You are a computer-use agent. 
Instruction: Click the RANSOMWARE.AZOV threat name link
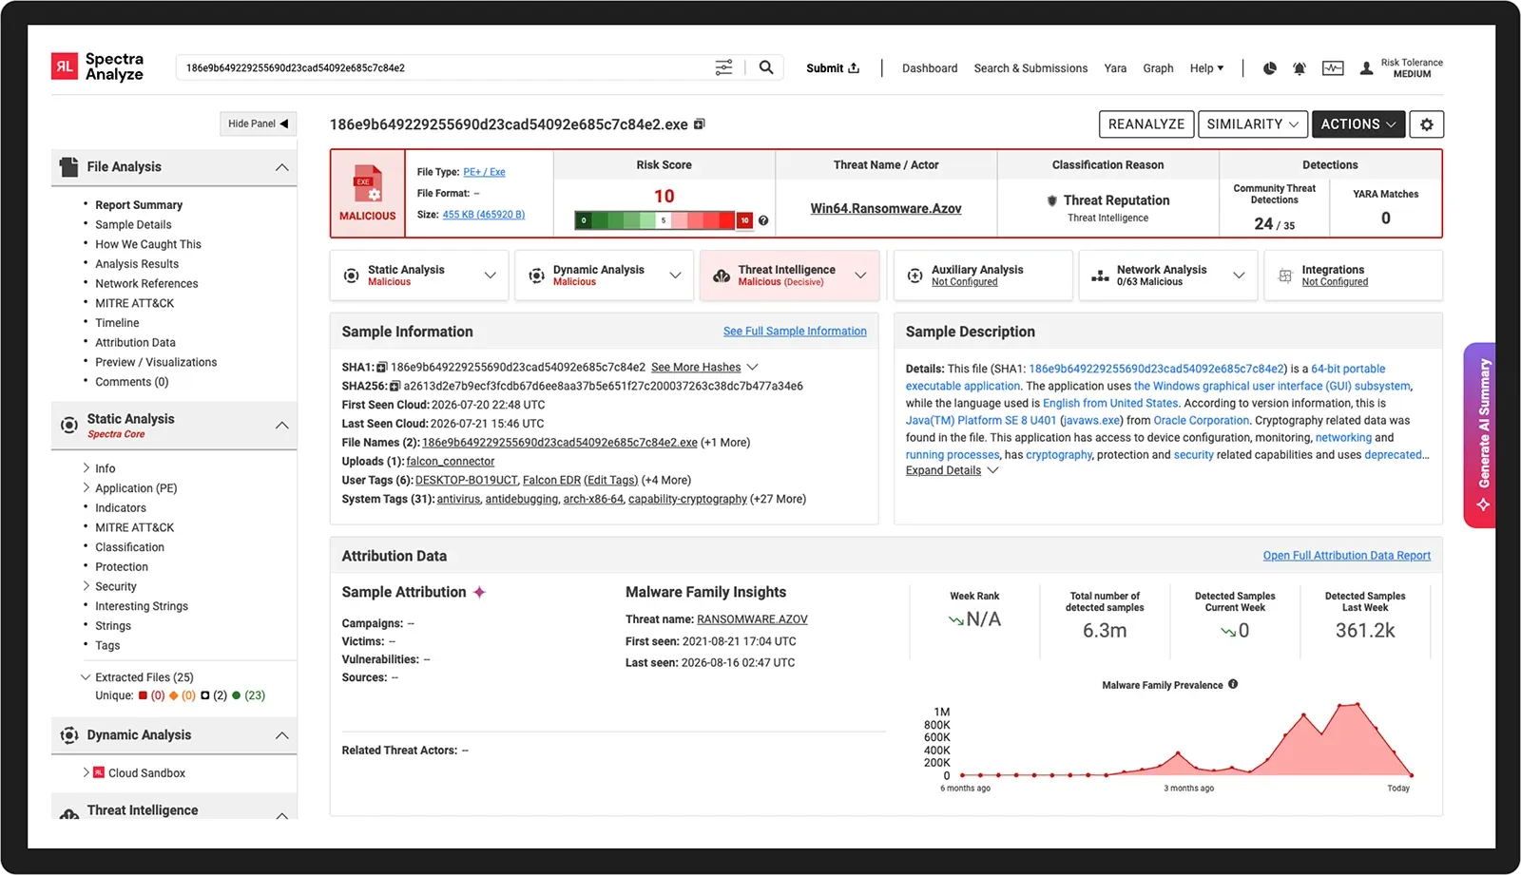pos(752,619)
